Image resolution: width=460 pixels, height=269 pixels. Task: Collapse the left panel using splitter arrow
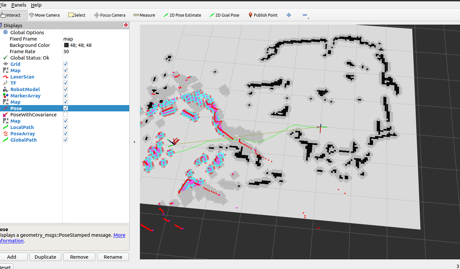[134, 142]
